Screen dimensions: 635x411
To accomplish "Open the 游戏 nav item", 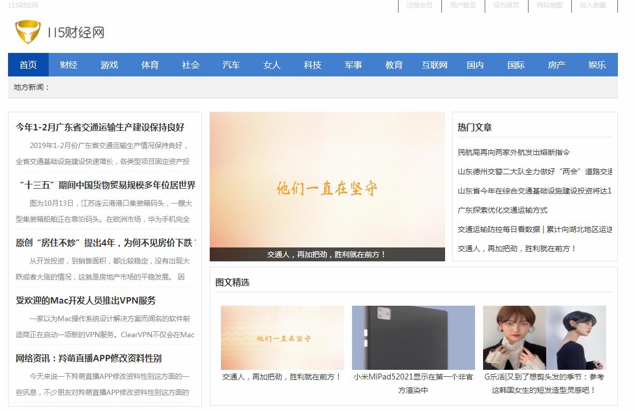I will (109, 65).
